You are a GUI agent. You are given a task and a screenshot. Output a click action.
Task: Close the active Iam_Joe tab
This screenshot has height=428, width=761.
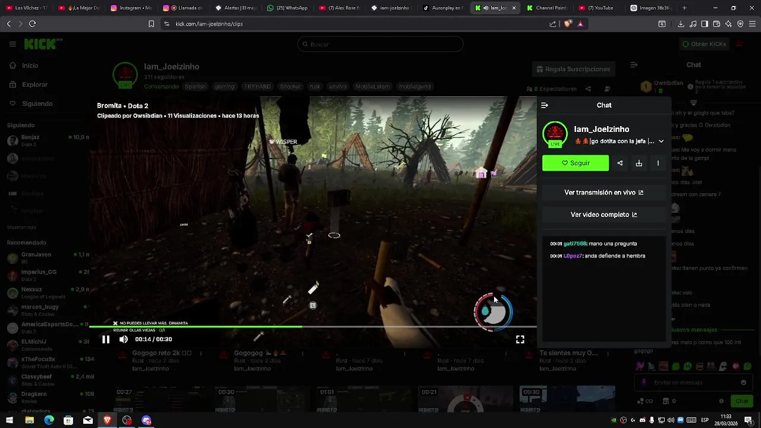pyautogui.click(x=514, y=8)
